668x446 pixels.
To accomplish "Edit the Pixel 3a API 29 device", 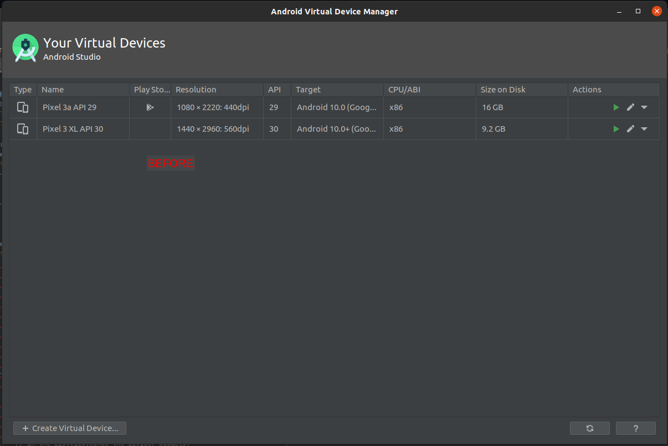I will point(630,107).
